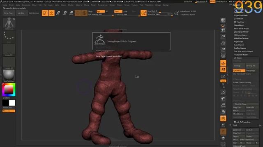Image resolution: width=263 pixels, height=147 pixels.
Task: Click the Zoom3D icon on right shelf
Action: point(223,105)
